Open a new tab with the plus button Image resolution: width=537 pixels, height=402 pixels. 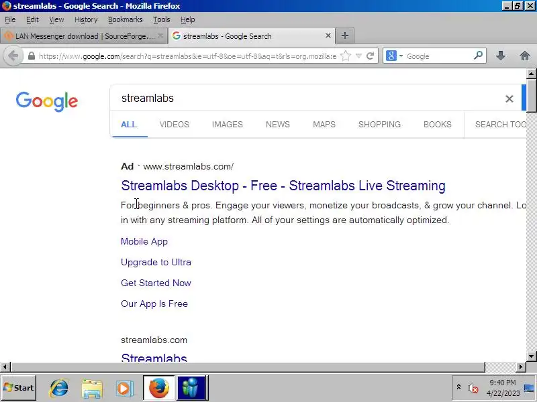tap(345, 36)
